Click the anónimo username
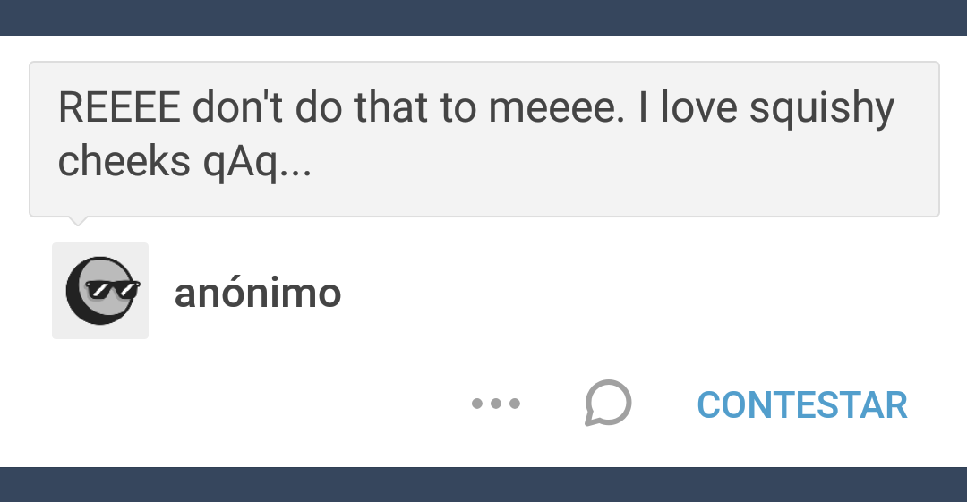 (258, 294)
